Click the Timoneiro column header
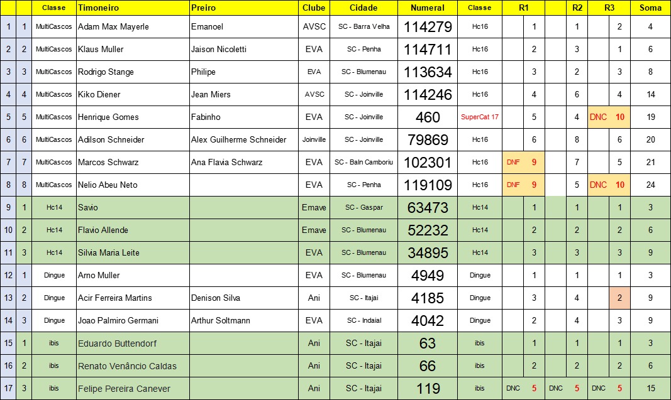The width and height of the screenshot is (671, 400). tap(132, 8)
